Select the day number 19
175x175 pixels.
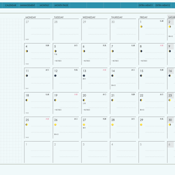[x=56, y=95]
